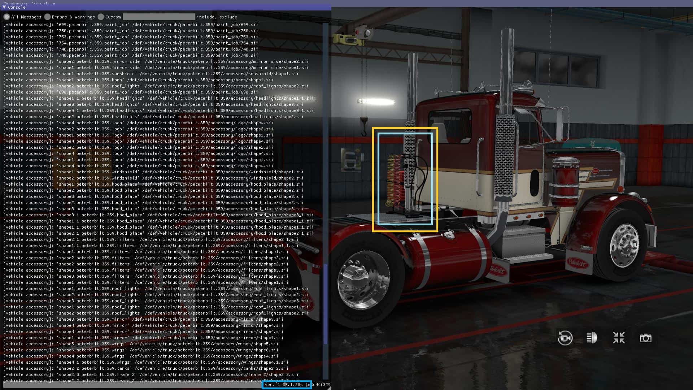
Task: Click the reset camera view icon
Action: coord(565,338)
